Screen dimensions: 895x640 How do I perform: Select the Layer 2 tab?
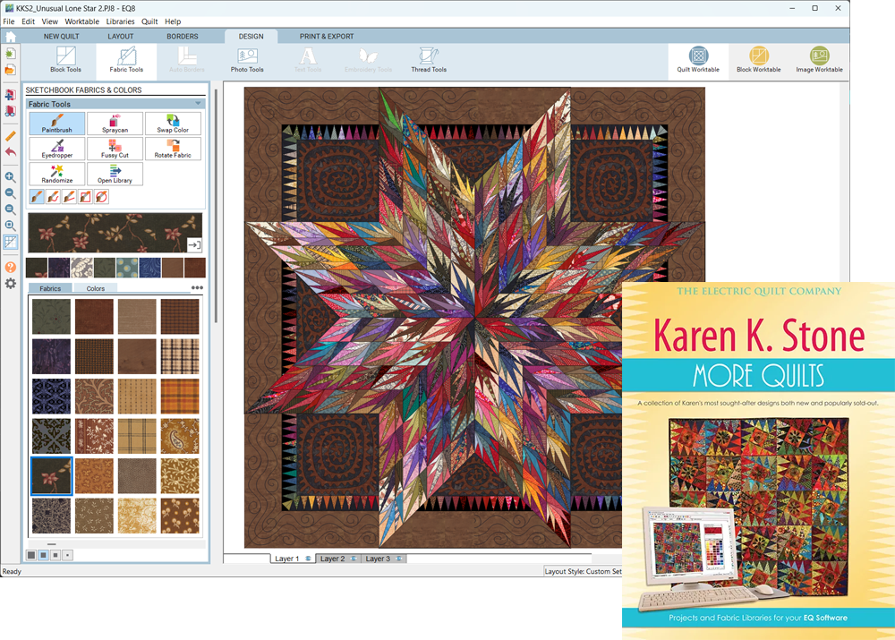tap(337, 559)
